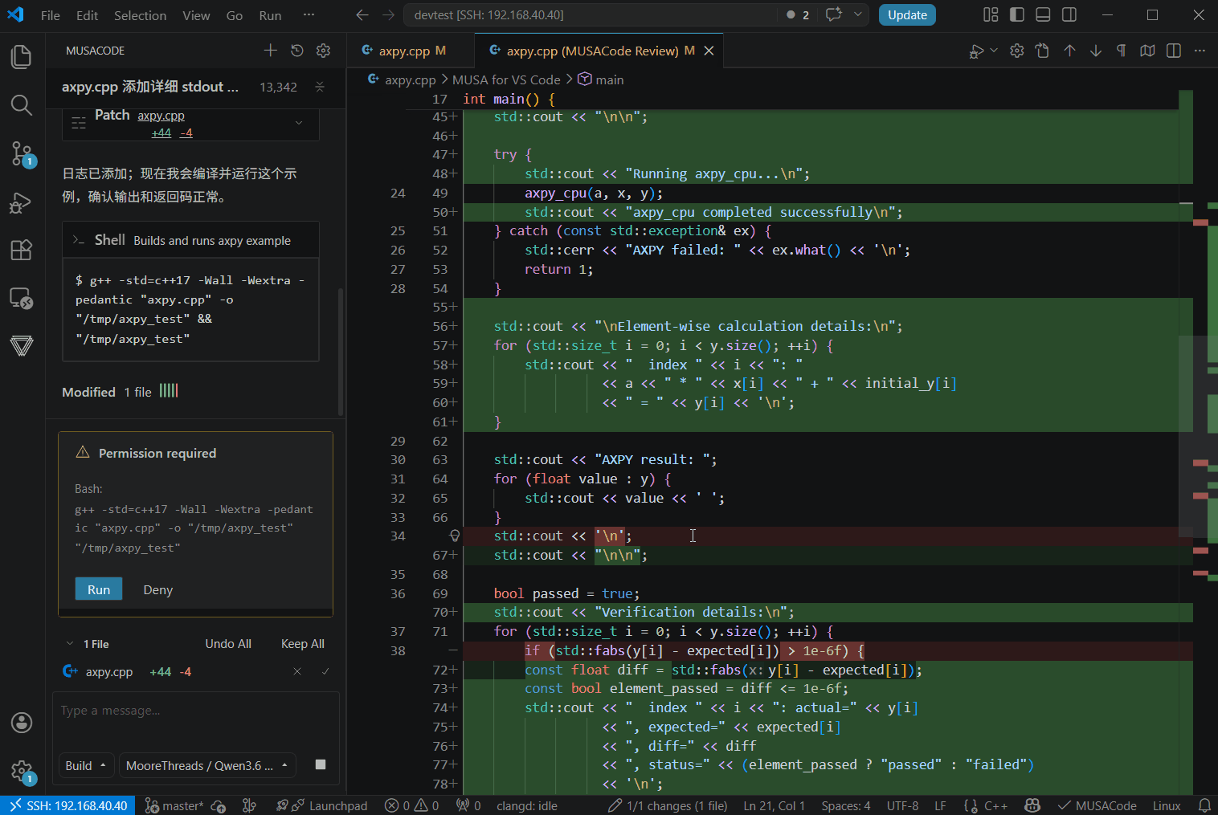Click Run to grant permission

tap(99, 589)
